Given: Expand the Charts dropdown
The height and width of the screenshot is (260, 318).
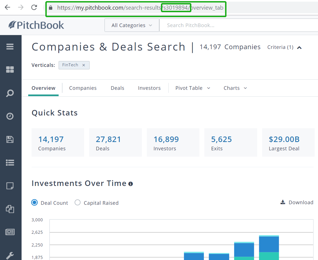Looking at the screenshot, I should [x=235, y=88].
